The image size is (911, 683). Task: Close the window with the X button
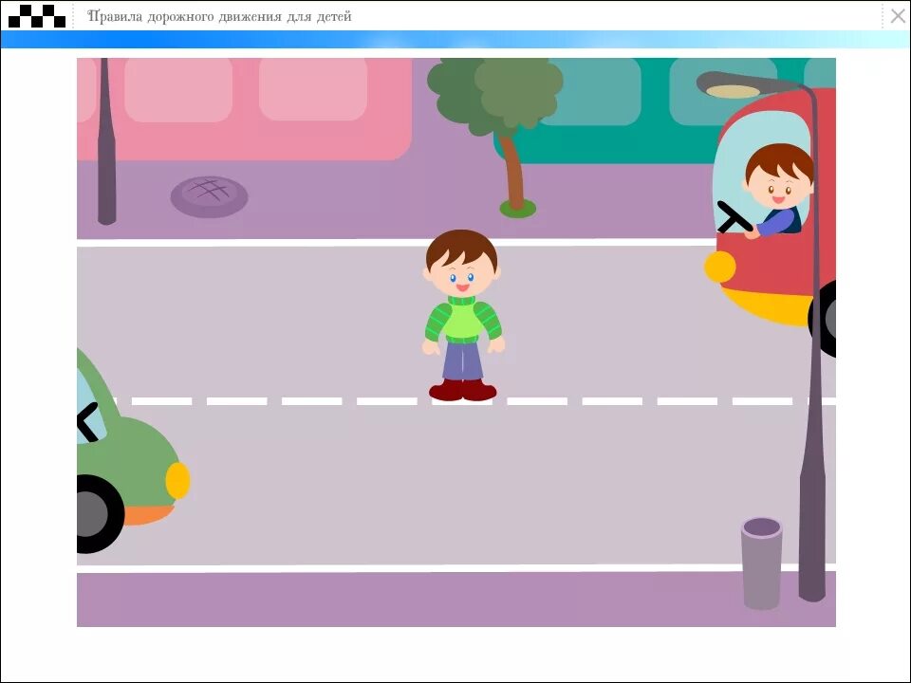(899, 16)
